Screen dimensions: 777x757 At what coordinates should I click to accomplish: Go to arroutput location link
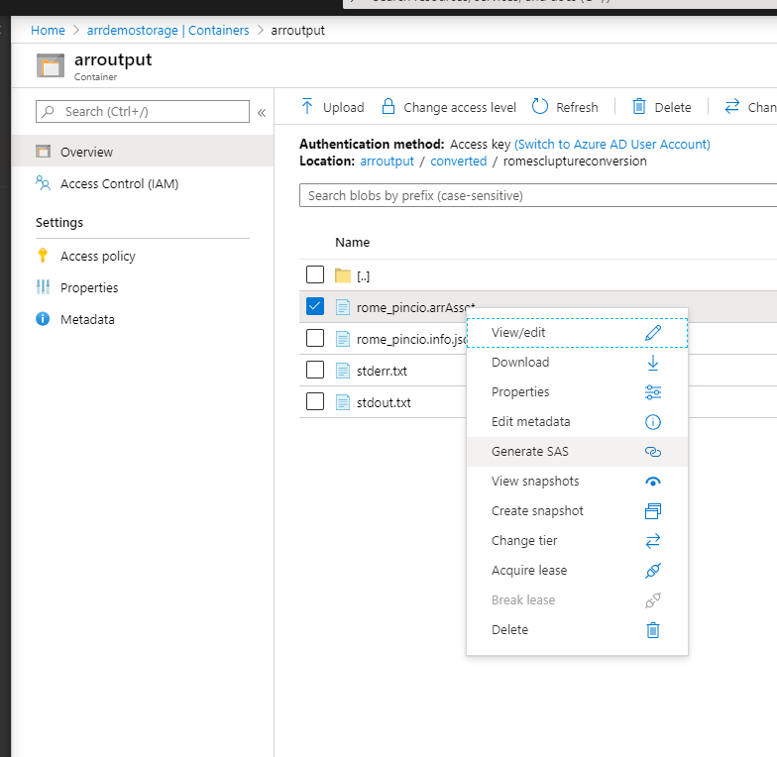tap(387, 161)
